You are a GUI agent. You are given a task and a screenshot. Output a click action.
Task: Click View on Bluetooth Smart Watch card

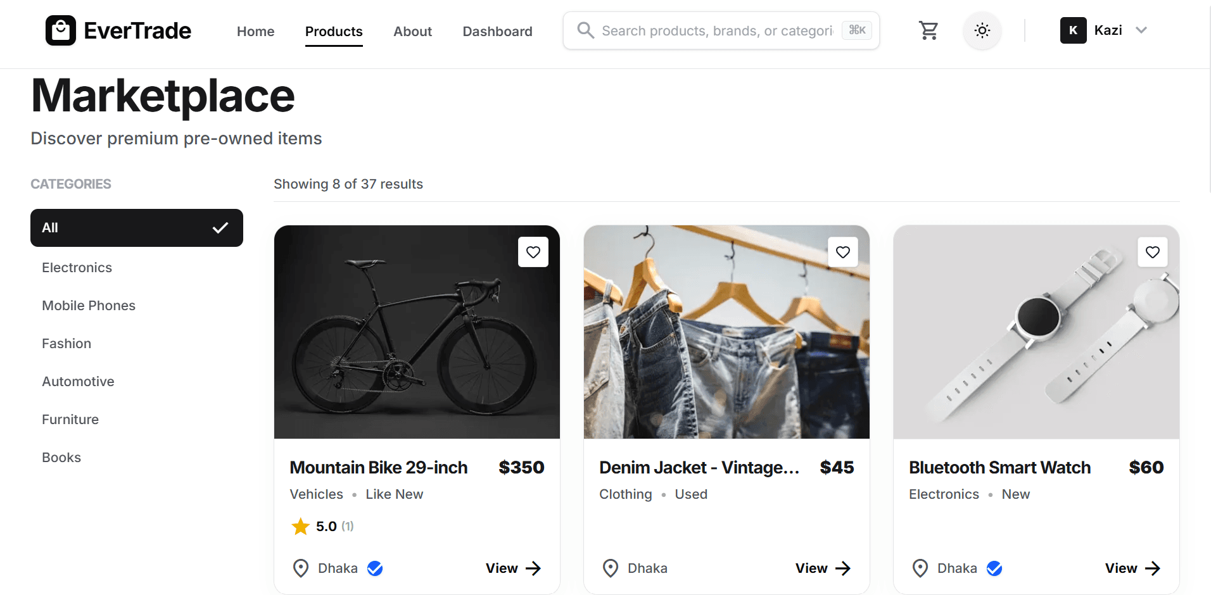[1133, 568]
